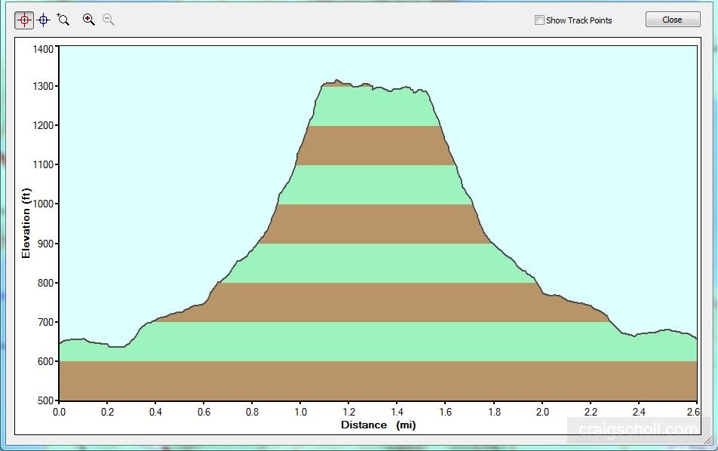This screenshot has width=718, height=451.
Task: Click the 1400 mark on the elevation axis
Action: click(x=44, y=50)
